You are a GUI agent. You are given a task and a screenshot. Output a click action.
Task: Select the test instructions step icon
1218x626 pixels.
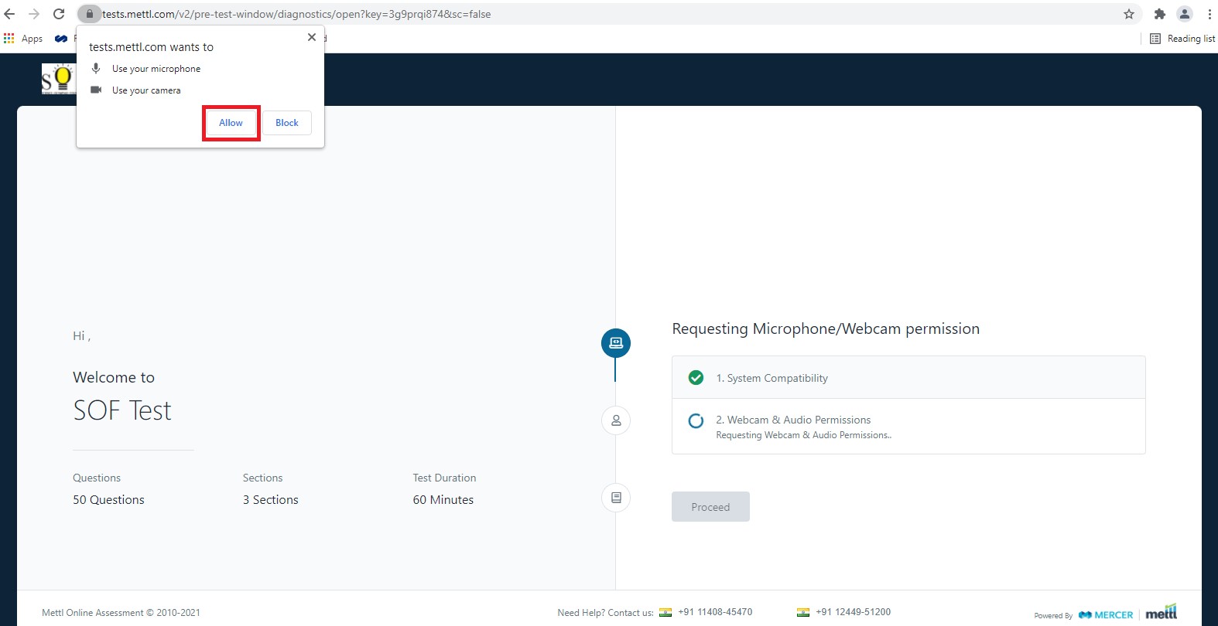click(616, 498)
